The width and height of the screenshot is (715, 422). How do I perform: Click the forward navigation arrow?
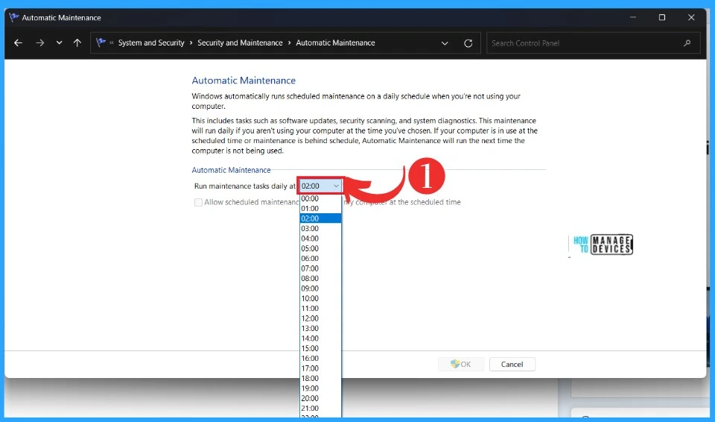[40, 43]
